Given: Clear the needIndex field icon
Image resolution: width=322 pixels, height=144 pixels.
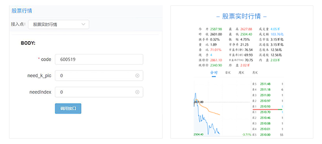Looking at the screenshot, I should [137, 92].
